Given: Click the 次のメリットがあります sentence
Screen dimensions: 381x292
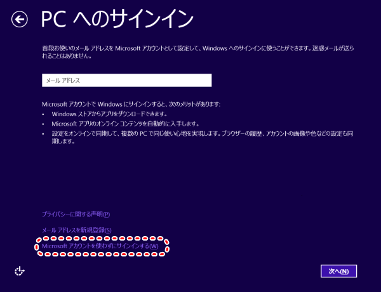Looking at the screenshot, I should [x=131, y=104].
